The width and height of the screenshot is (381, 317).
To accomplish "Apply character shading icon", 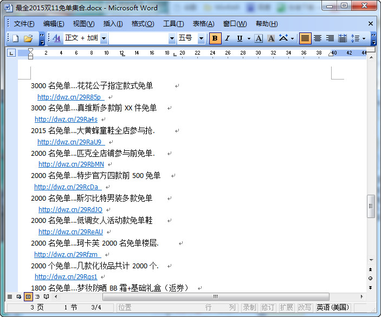I will click(x=271, y=38).
